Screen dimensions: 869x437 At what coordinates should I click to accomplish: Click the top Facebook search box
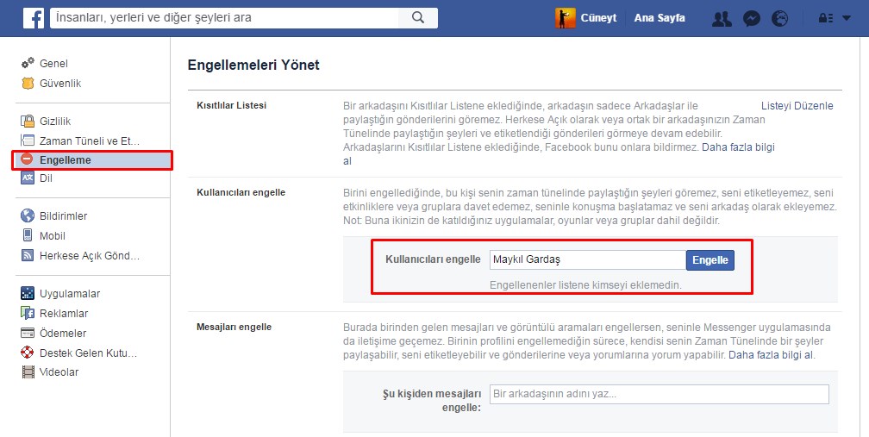(228, 18)
